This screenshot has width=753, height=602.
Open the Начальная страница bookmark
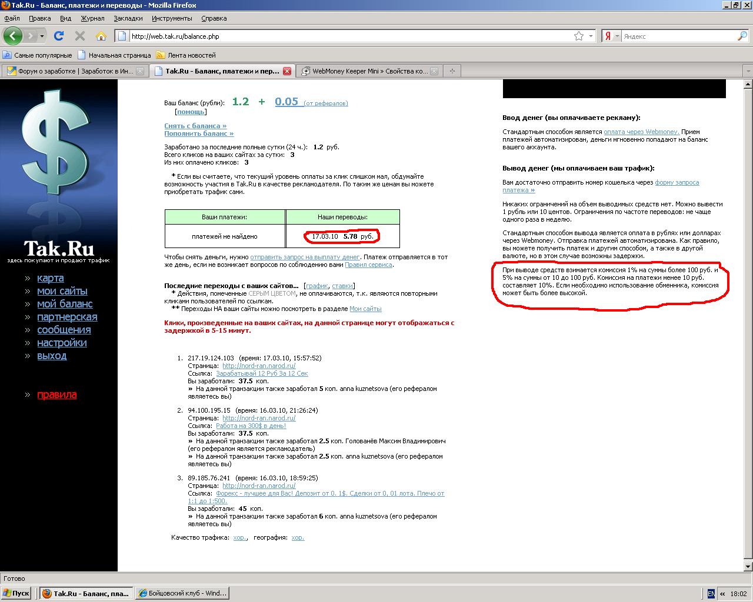point(114,55)
